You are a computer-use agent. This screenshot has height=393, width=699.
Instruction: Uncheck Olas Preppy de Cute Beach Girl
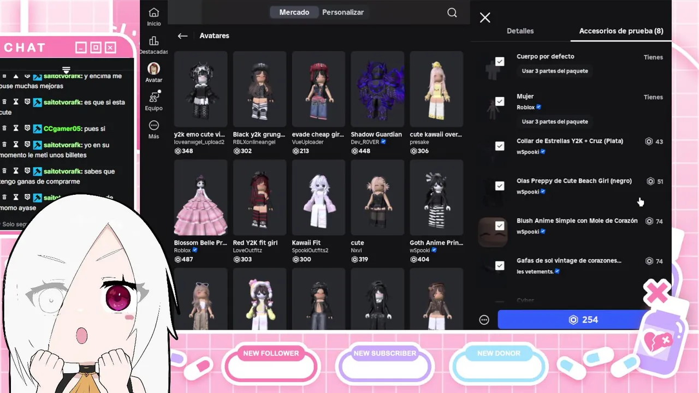coord(500,186)
